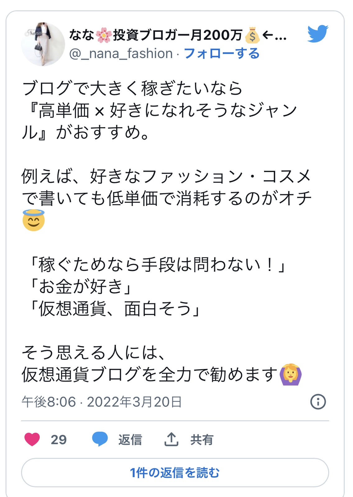Click the tweet's opening line ブログで大きく稼ぎたいなら
Screen dimensions: 353x497
coord(132,88)
